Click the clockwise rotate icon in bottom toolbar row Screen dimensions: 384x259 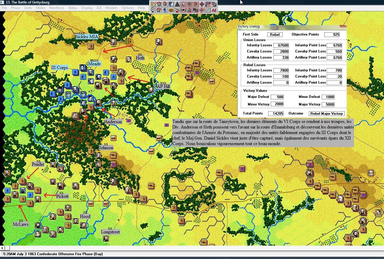159,10
